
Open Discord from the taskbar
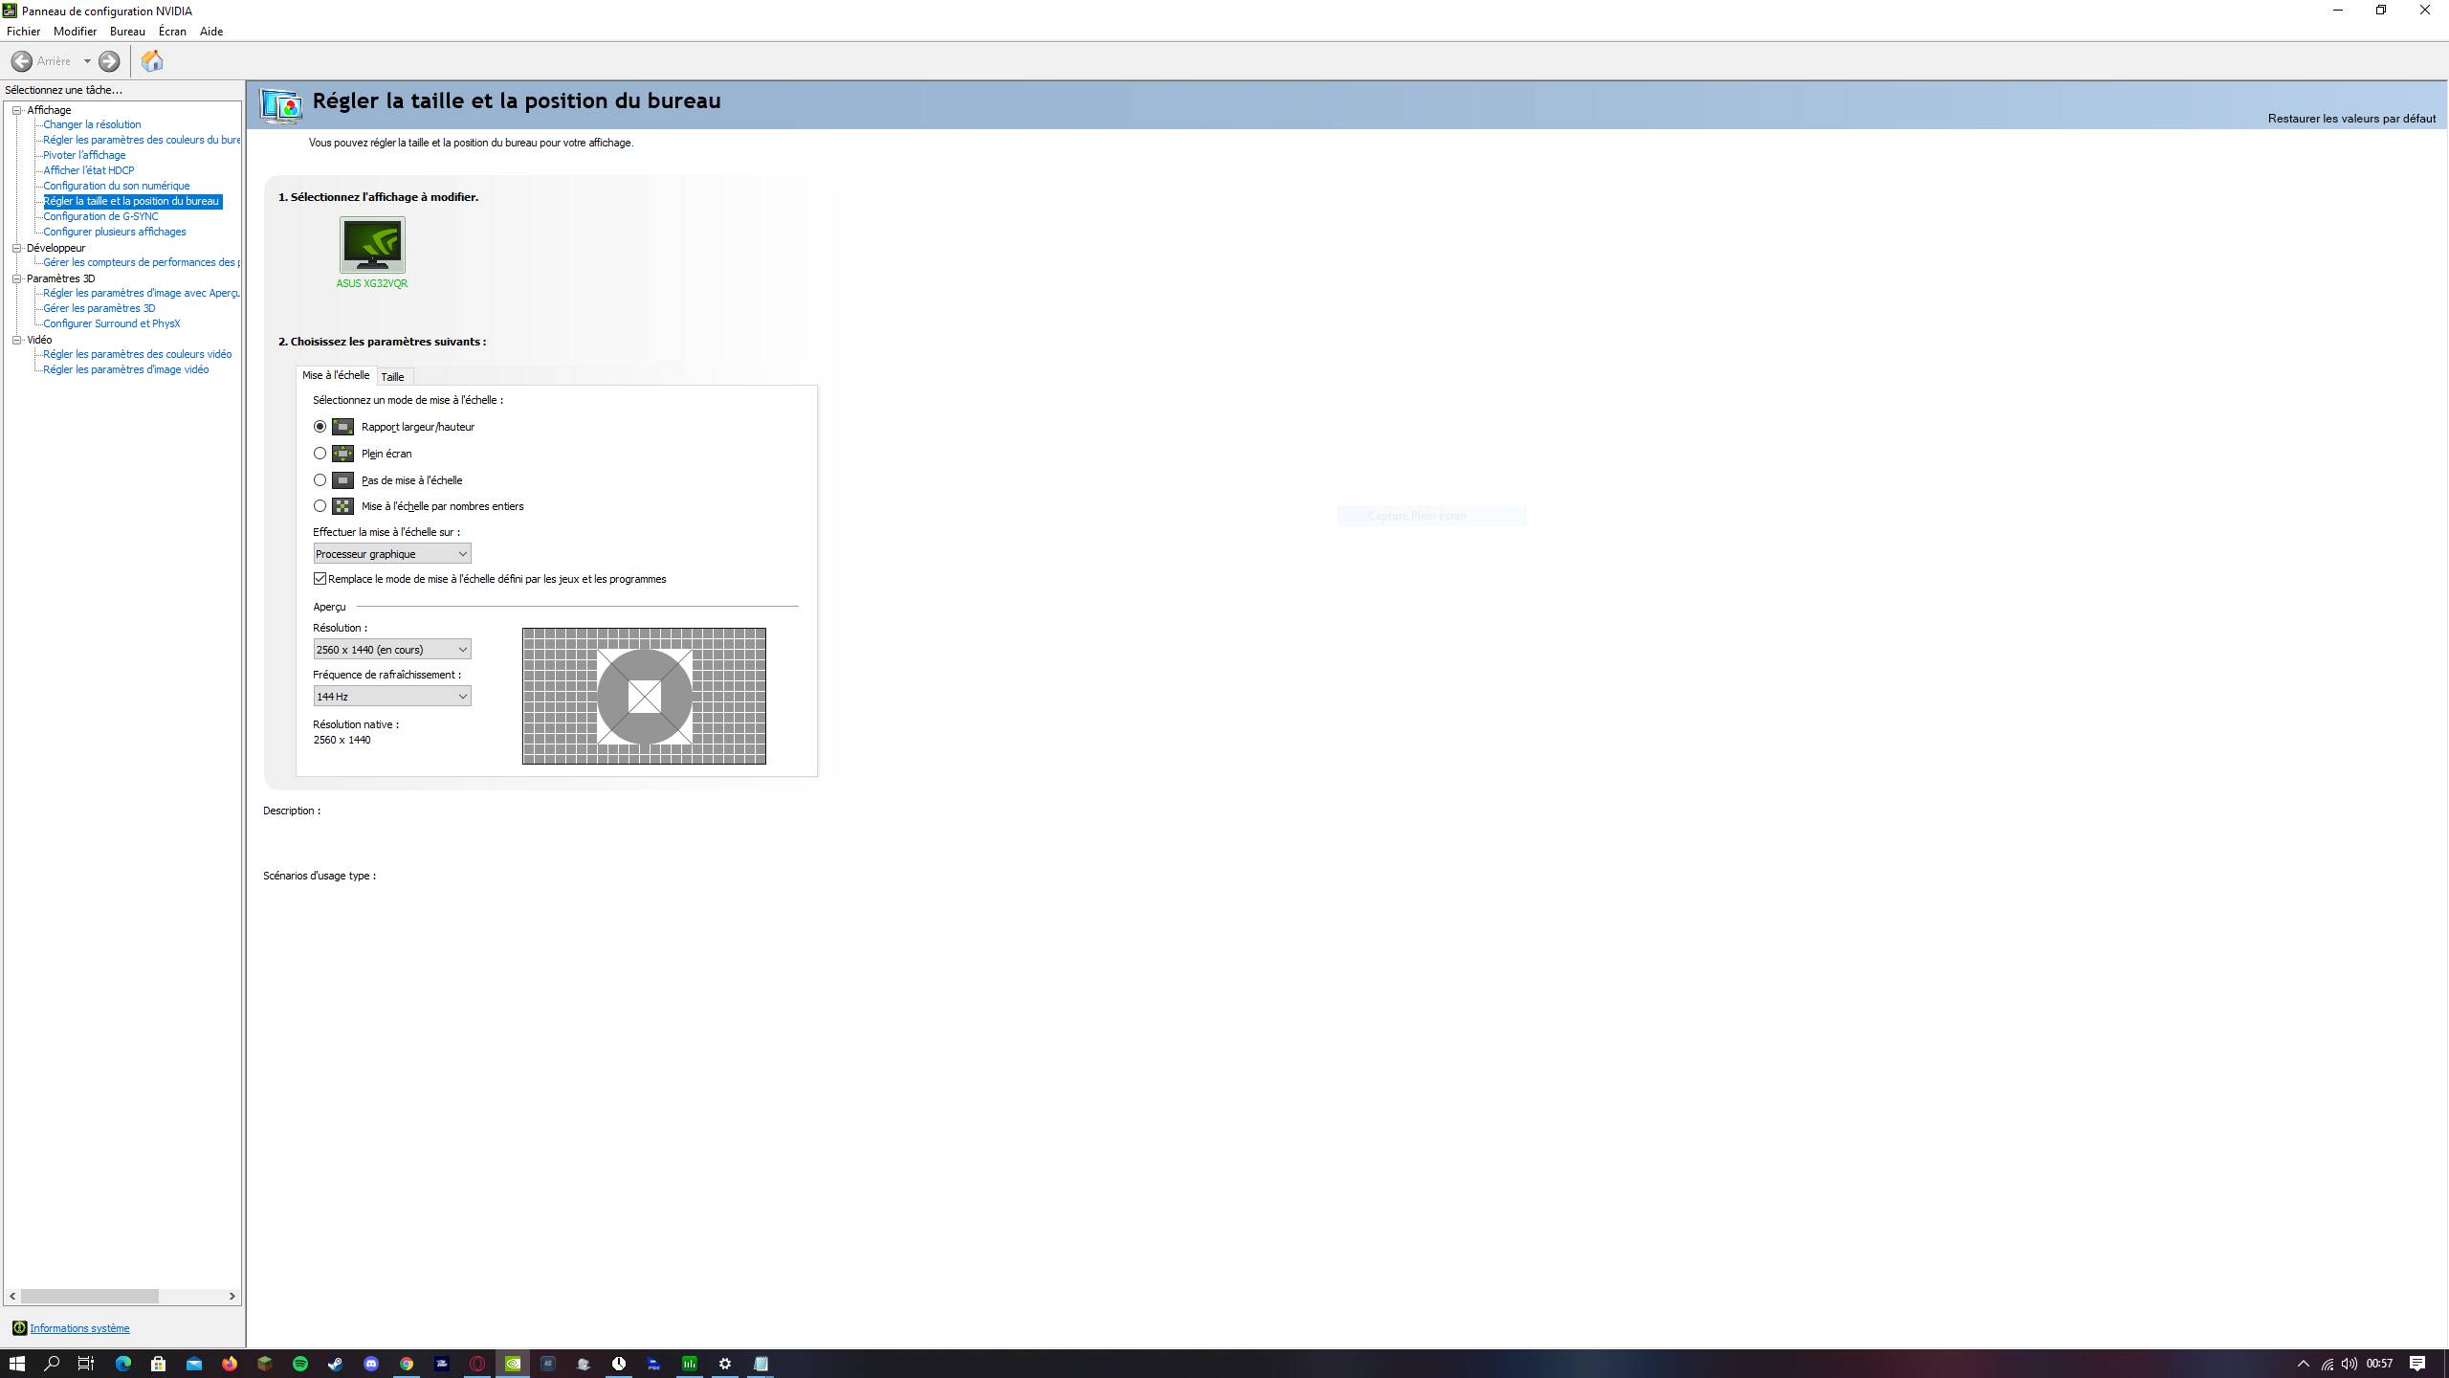point(371,1364)
